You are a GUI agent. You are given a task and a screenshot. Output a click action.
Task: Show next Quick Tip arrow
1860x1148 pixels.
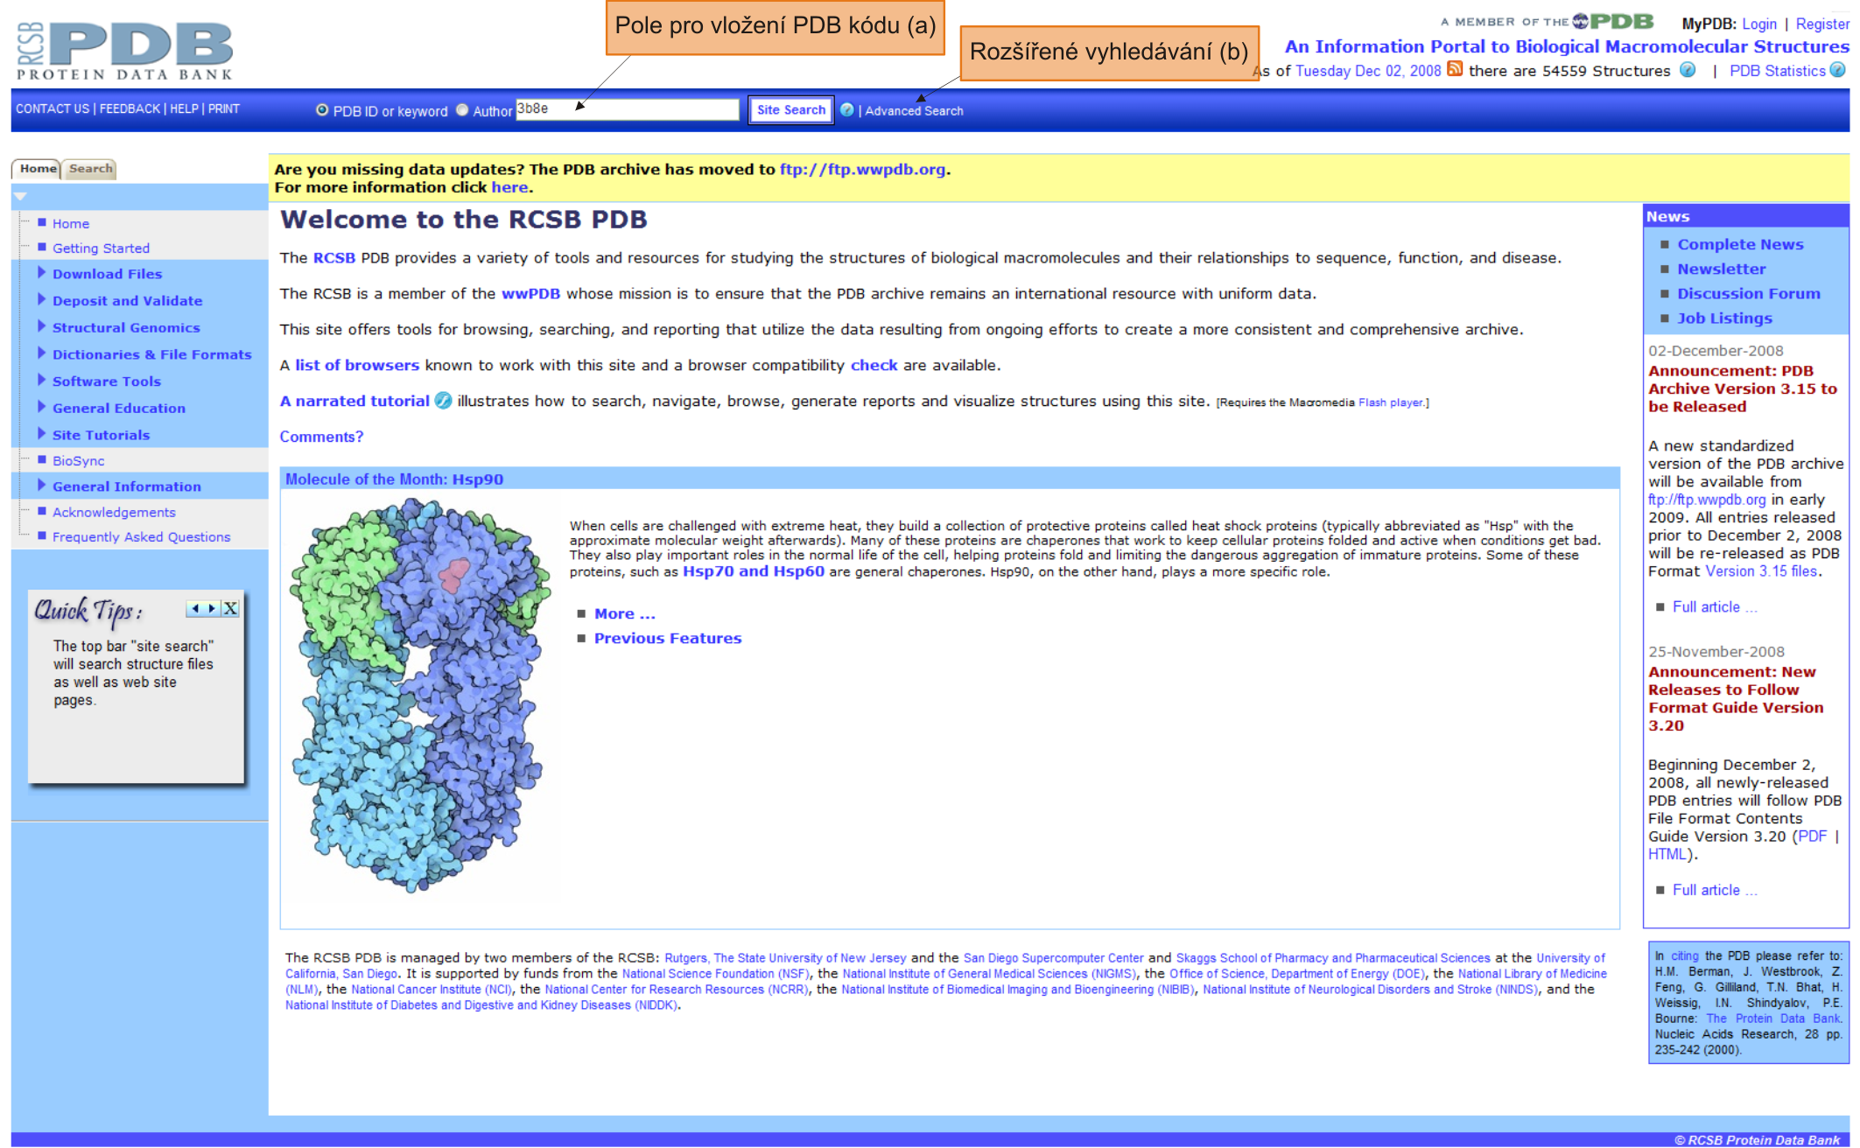(x=212, y=609)
